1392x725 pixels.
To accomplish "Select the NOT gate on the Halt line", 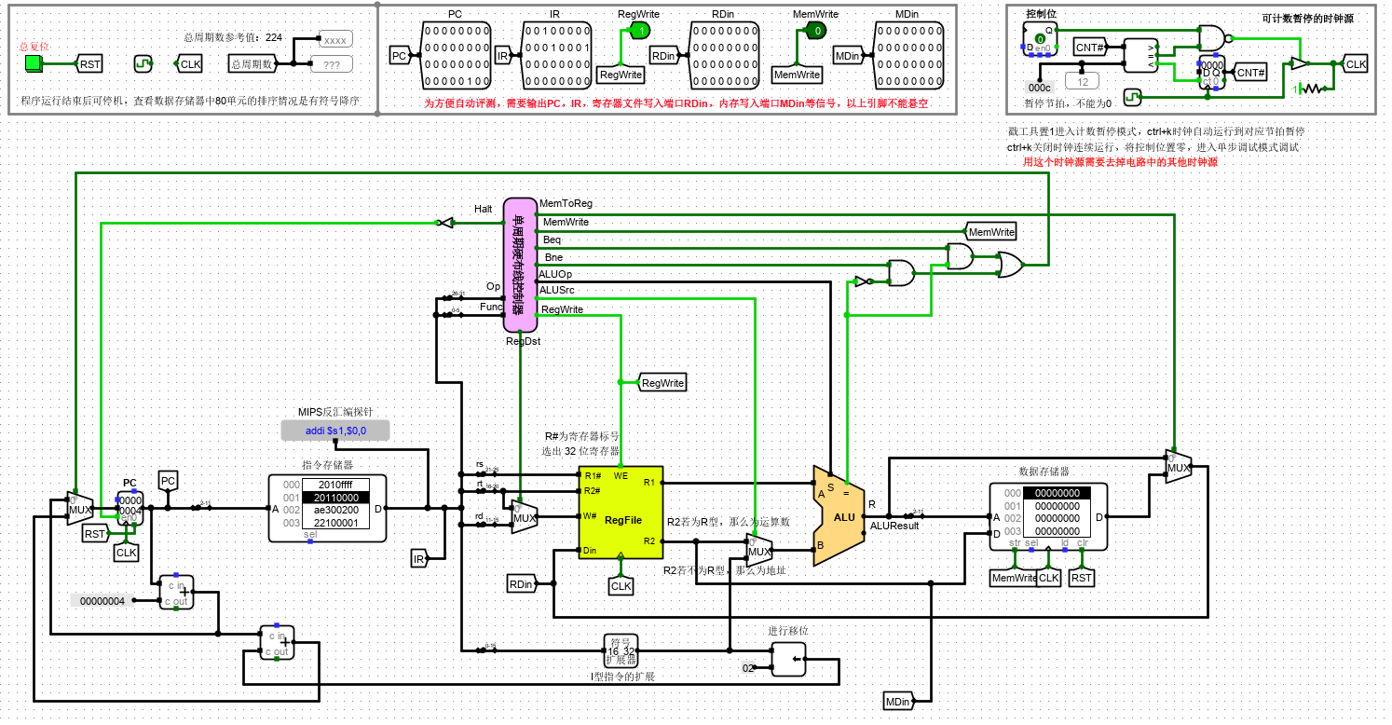I will 446,223.
